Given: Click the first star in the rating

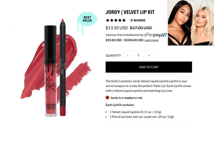Looking at the screenshot, I should point(108,20).
